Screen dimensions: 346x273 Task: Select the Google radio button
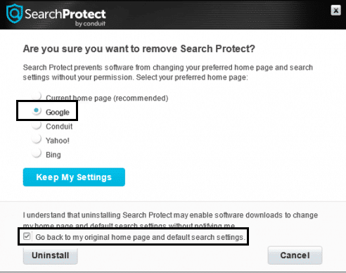pos(37,110)
